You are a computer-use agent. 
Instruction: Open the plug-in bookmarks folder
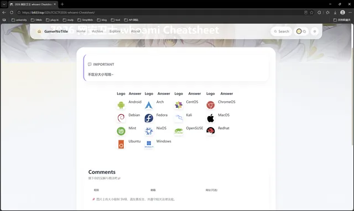[53, 20]
